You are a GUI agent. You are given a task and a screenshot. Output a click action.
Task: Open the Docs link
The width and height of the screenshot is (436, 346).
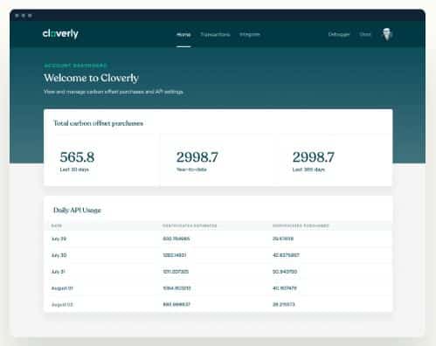click(x=365, y=35)
